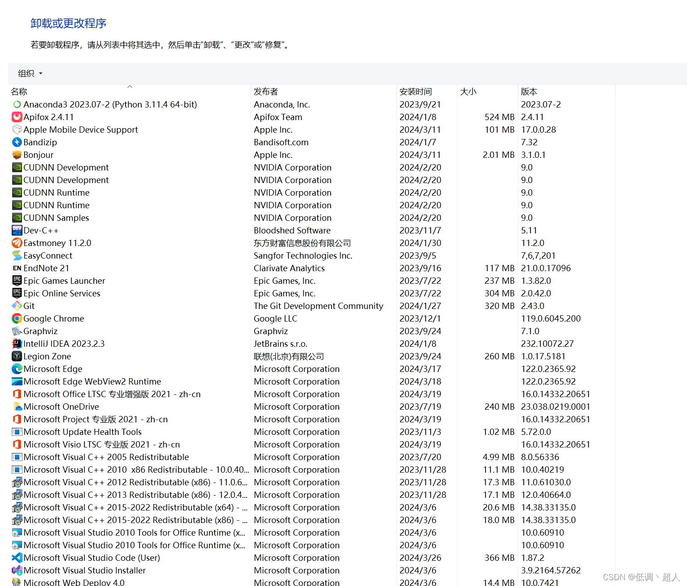Click publisher Clarivate Analytics
Image resolution: width=687 pixels, height=586 pixels.
[x=289, y=268]
